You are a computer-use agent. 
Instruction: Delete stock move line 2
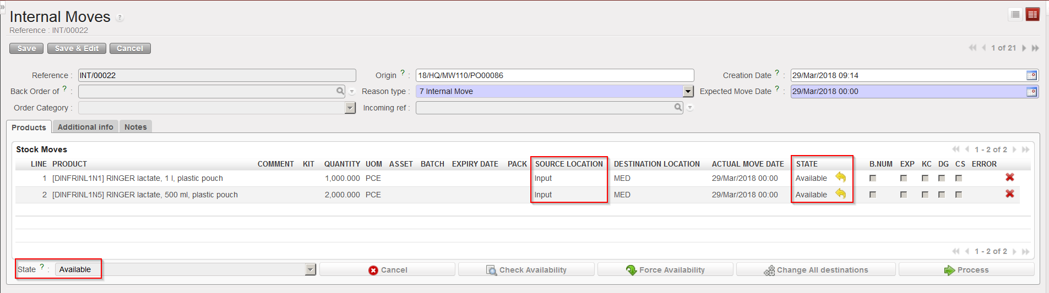pyautogui.click(x=1009, y=194)
